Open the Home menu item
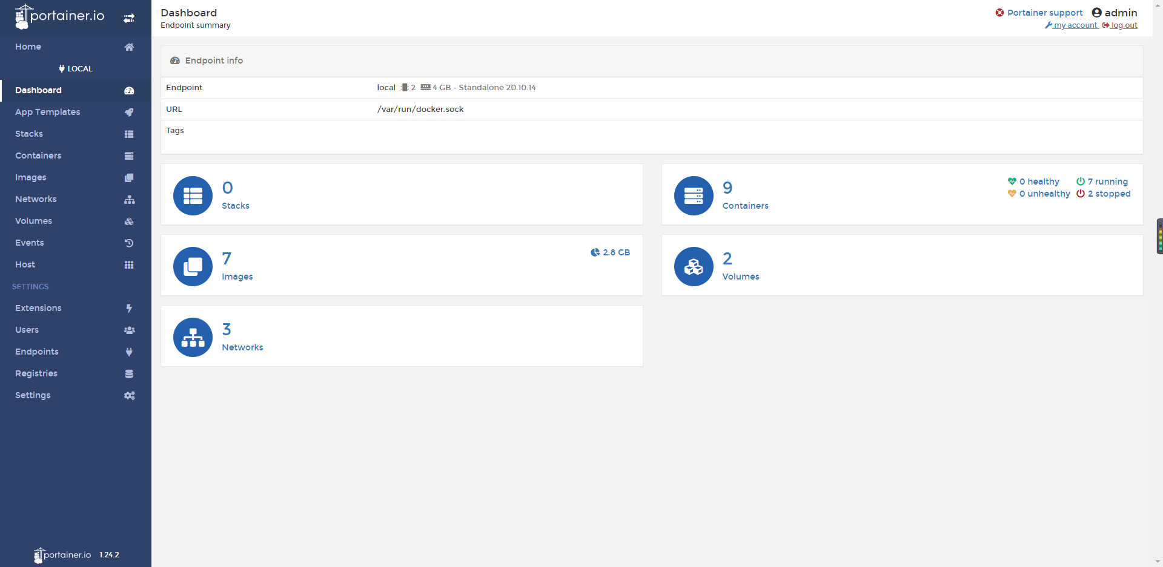The width and height of the screenshot is (1163, 567). click(x=76, y=47)
